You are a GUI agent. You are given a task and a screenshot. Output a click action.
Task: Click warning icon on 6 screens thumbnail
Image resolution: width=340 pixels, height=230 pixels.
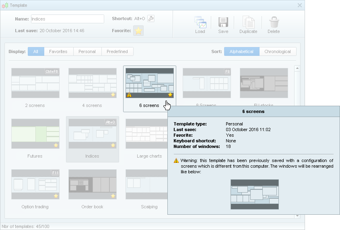[x=129, y=95]
